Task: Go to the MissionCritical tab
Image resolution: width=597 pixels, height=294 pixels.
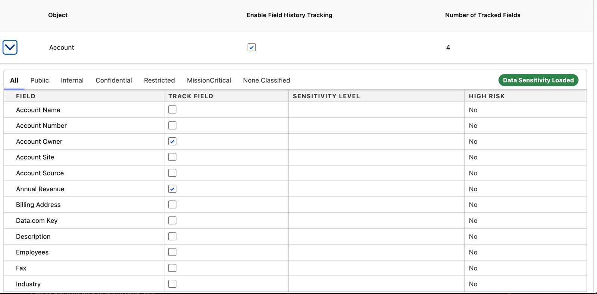Action: coord(209,80)
